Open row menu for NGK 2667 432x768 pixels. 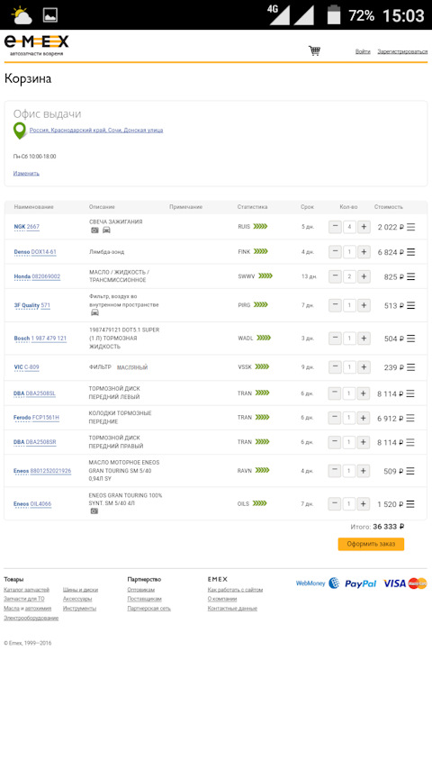(x=411, y=227)
